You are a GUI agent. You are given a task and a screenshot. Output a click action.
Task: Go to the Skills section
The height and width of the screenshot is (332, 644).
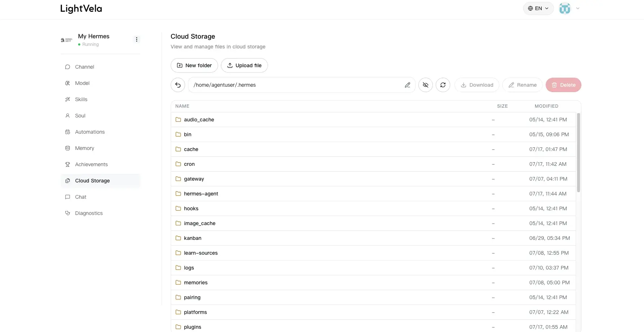click(101, 99)
